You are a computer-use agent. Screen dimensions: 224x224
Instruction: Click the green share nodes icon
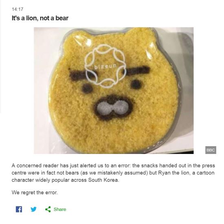pos(48,209)
